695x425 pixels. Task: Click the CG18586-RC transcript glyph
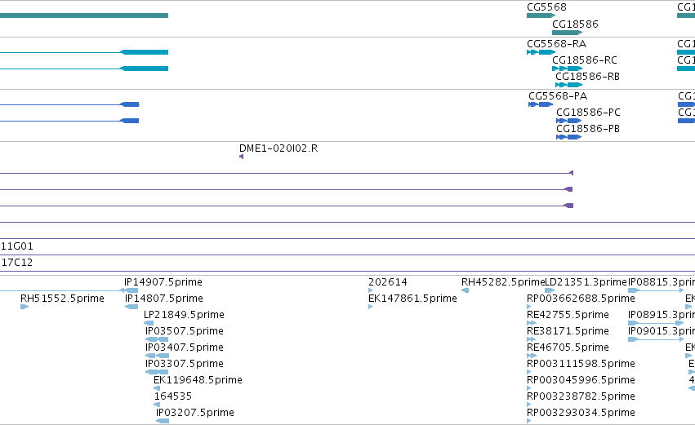pyautogui.click(x=568, y=69)
